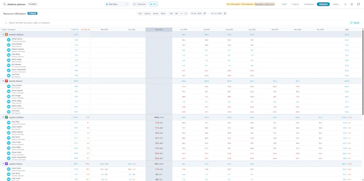Click Hans Evans's avatar icon

9,169
